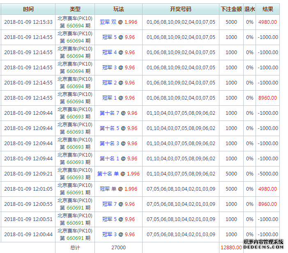The width and height of the screenshot is (288, 253).
Task: Click the 下注金额 column header
Action: tap(231, 9)
